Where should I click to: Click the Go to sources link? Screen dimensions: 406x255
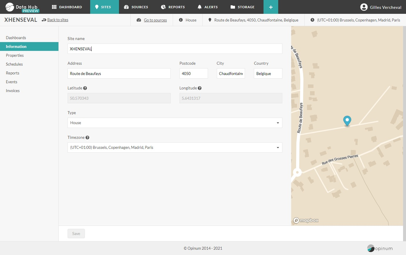click(155, 20)
